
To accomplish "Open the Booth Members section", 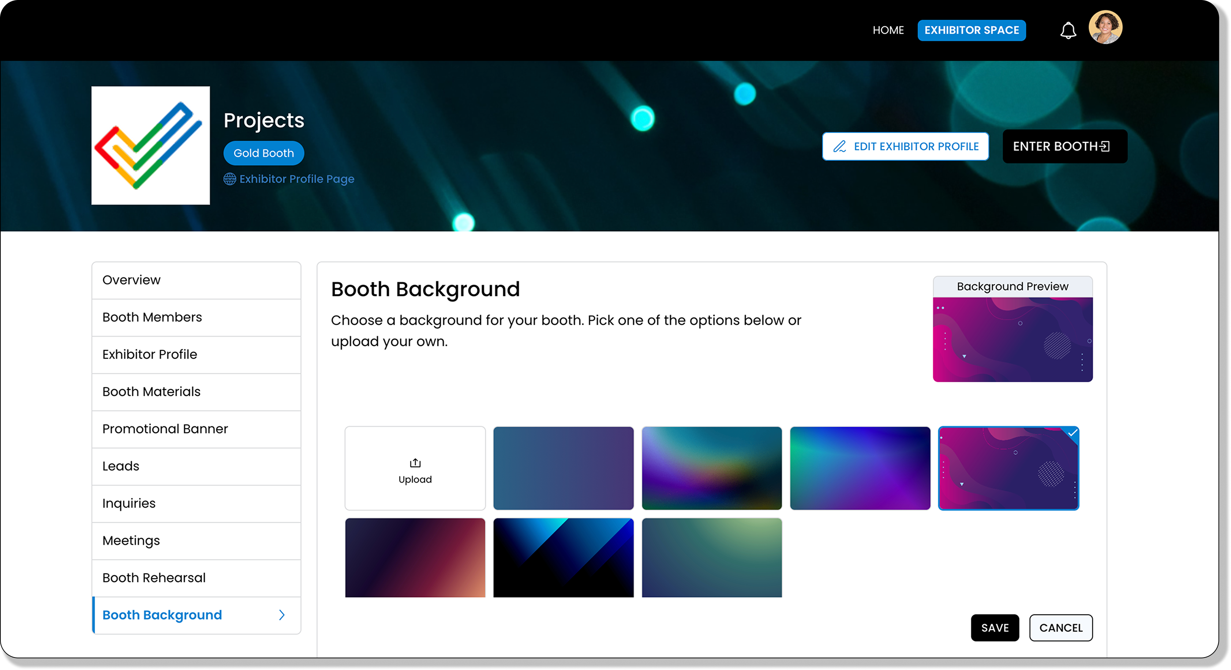I will pos(152,317).
